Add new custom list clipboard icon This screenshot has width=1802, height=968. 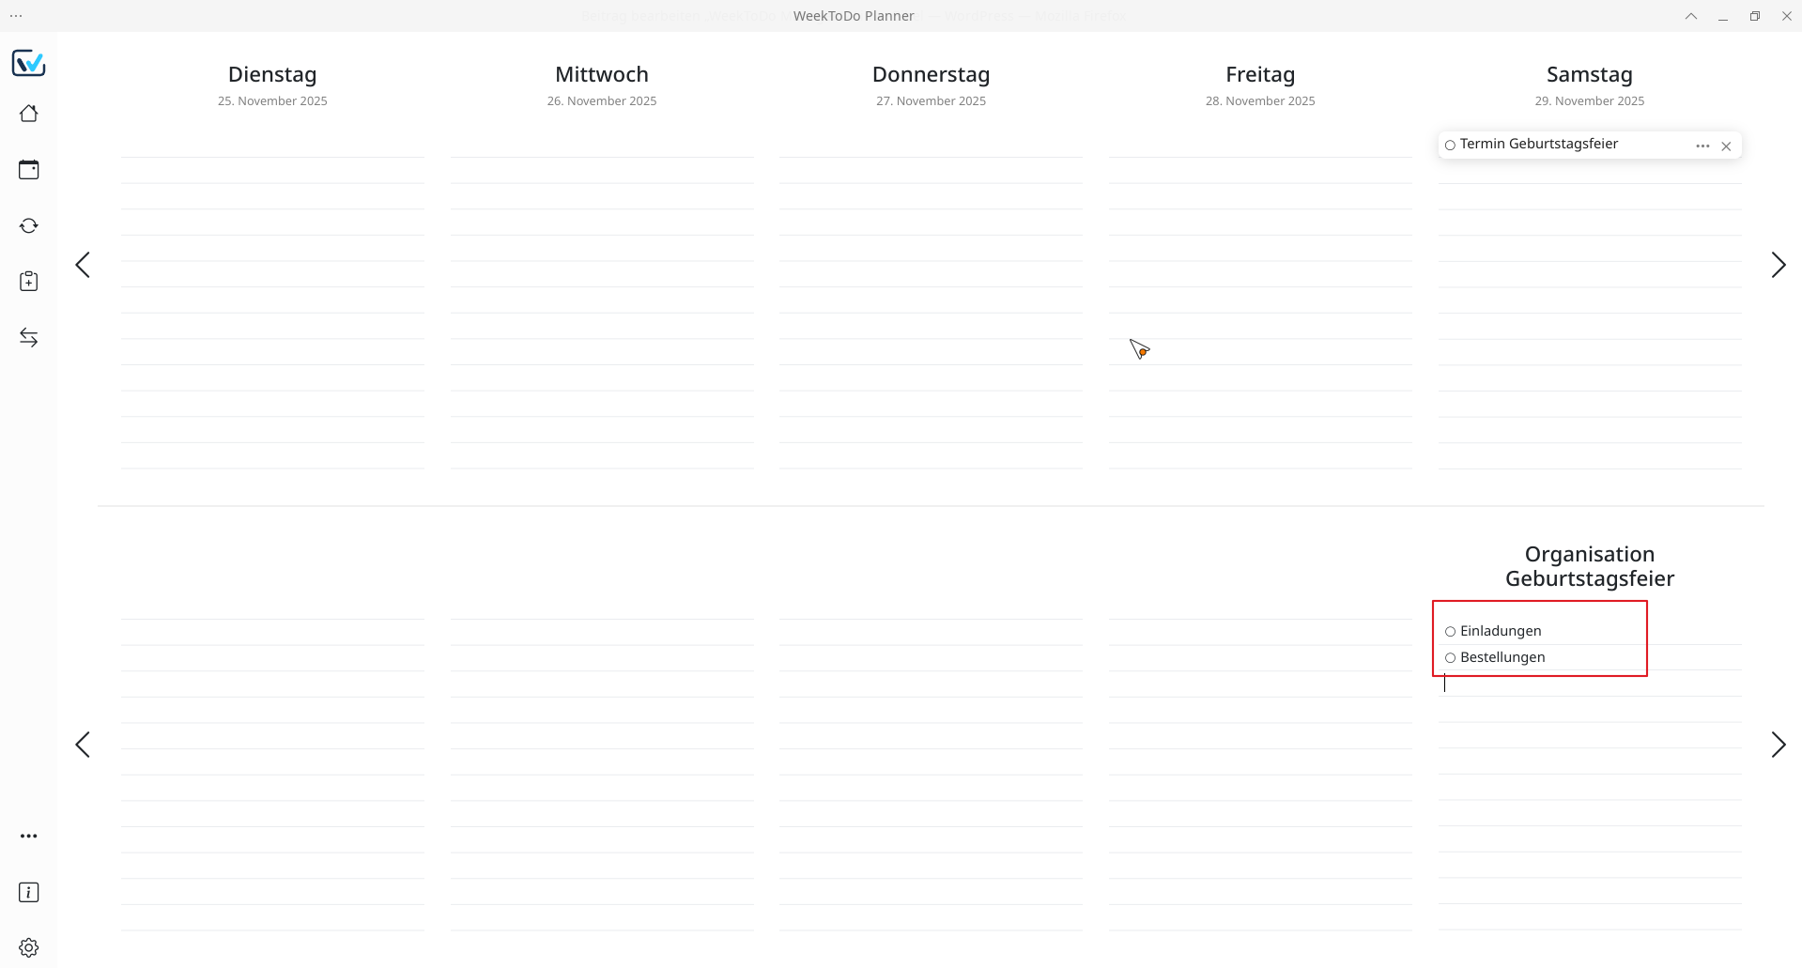(x=29, y=282)
